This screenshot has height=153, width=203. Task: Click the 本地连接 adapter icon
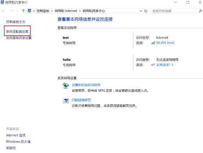click(x=153, y=64)
